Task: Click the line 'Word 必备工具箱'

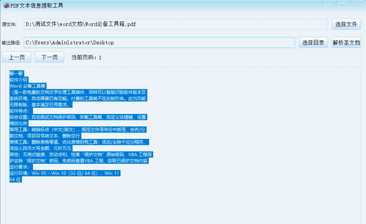Action: point(28,86)
